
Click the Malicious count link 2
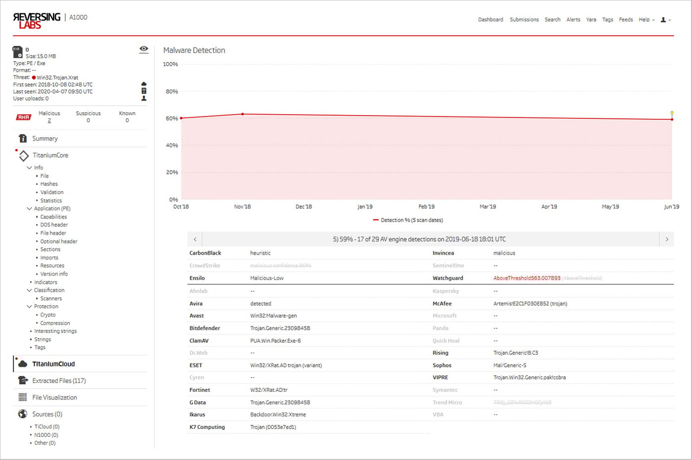pyautogui.click(x=49, y=121)
